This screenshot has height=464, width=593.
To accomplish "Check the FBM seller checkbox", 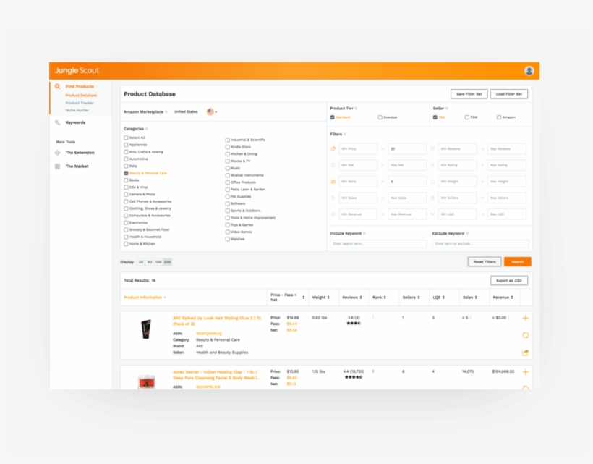I will pyautogui.click(x=467, y=117).
